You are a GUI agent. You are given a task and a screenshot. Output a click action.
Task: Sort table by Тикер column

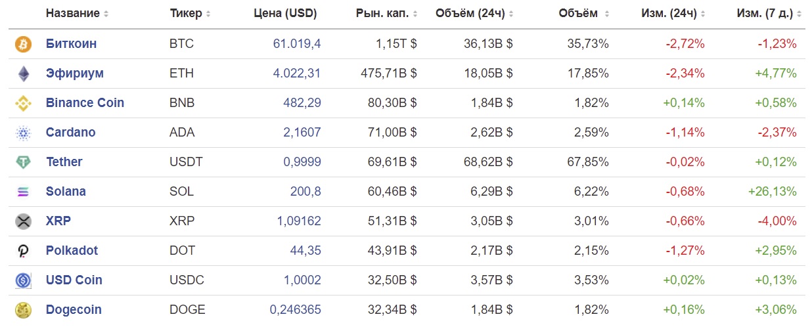(190, 14)
